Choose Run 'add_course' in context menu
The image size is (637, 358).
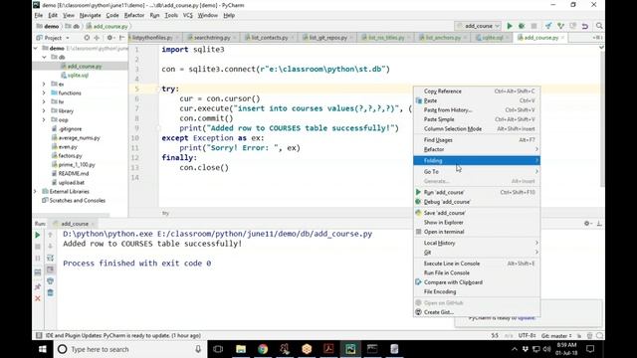pos(477,192)
